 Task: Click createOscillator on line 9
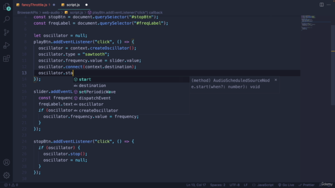coord(109,48)
